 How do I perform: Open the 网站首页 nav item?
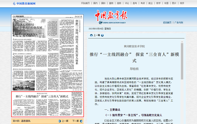coord(85,3)
